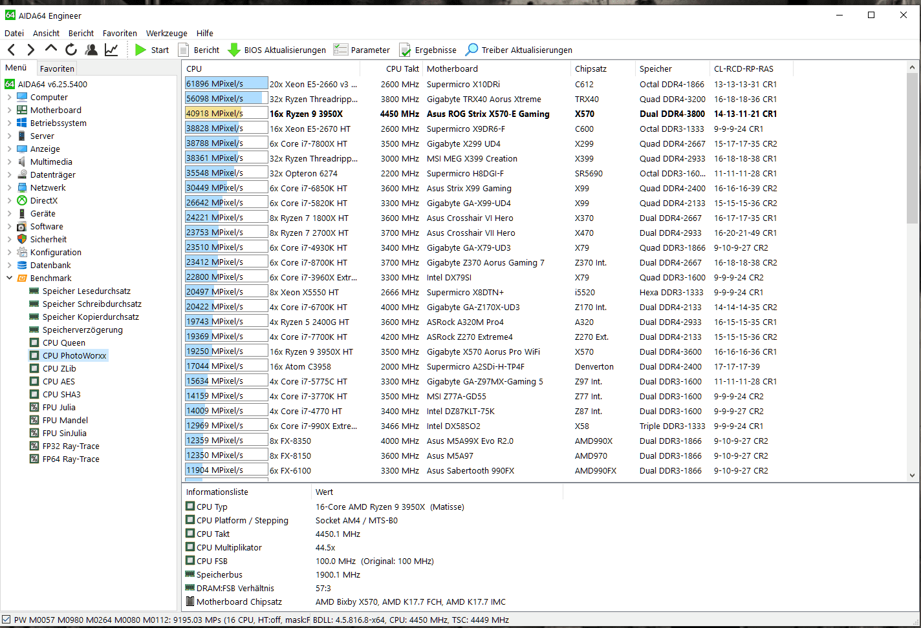This screenshot has height=628, width=921.
Task: Expand the Datenträger tree node
Action: [x=10, y=174]
